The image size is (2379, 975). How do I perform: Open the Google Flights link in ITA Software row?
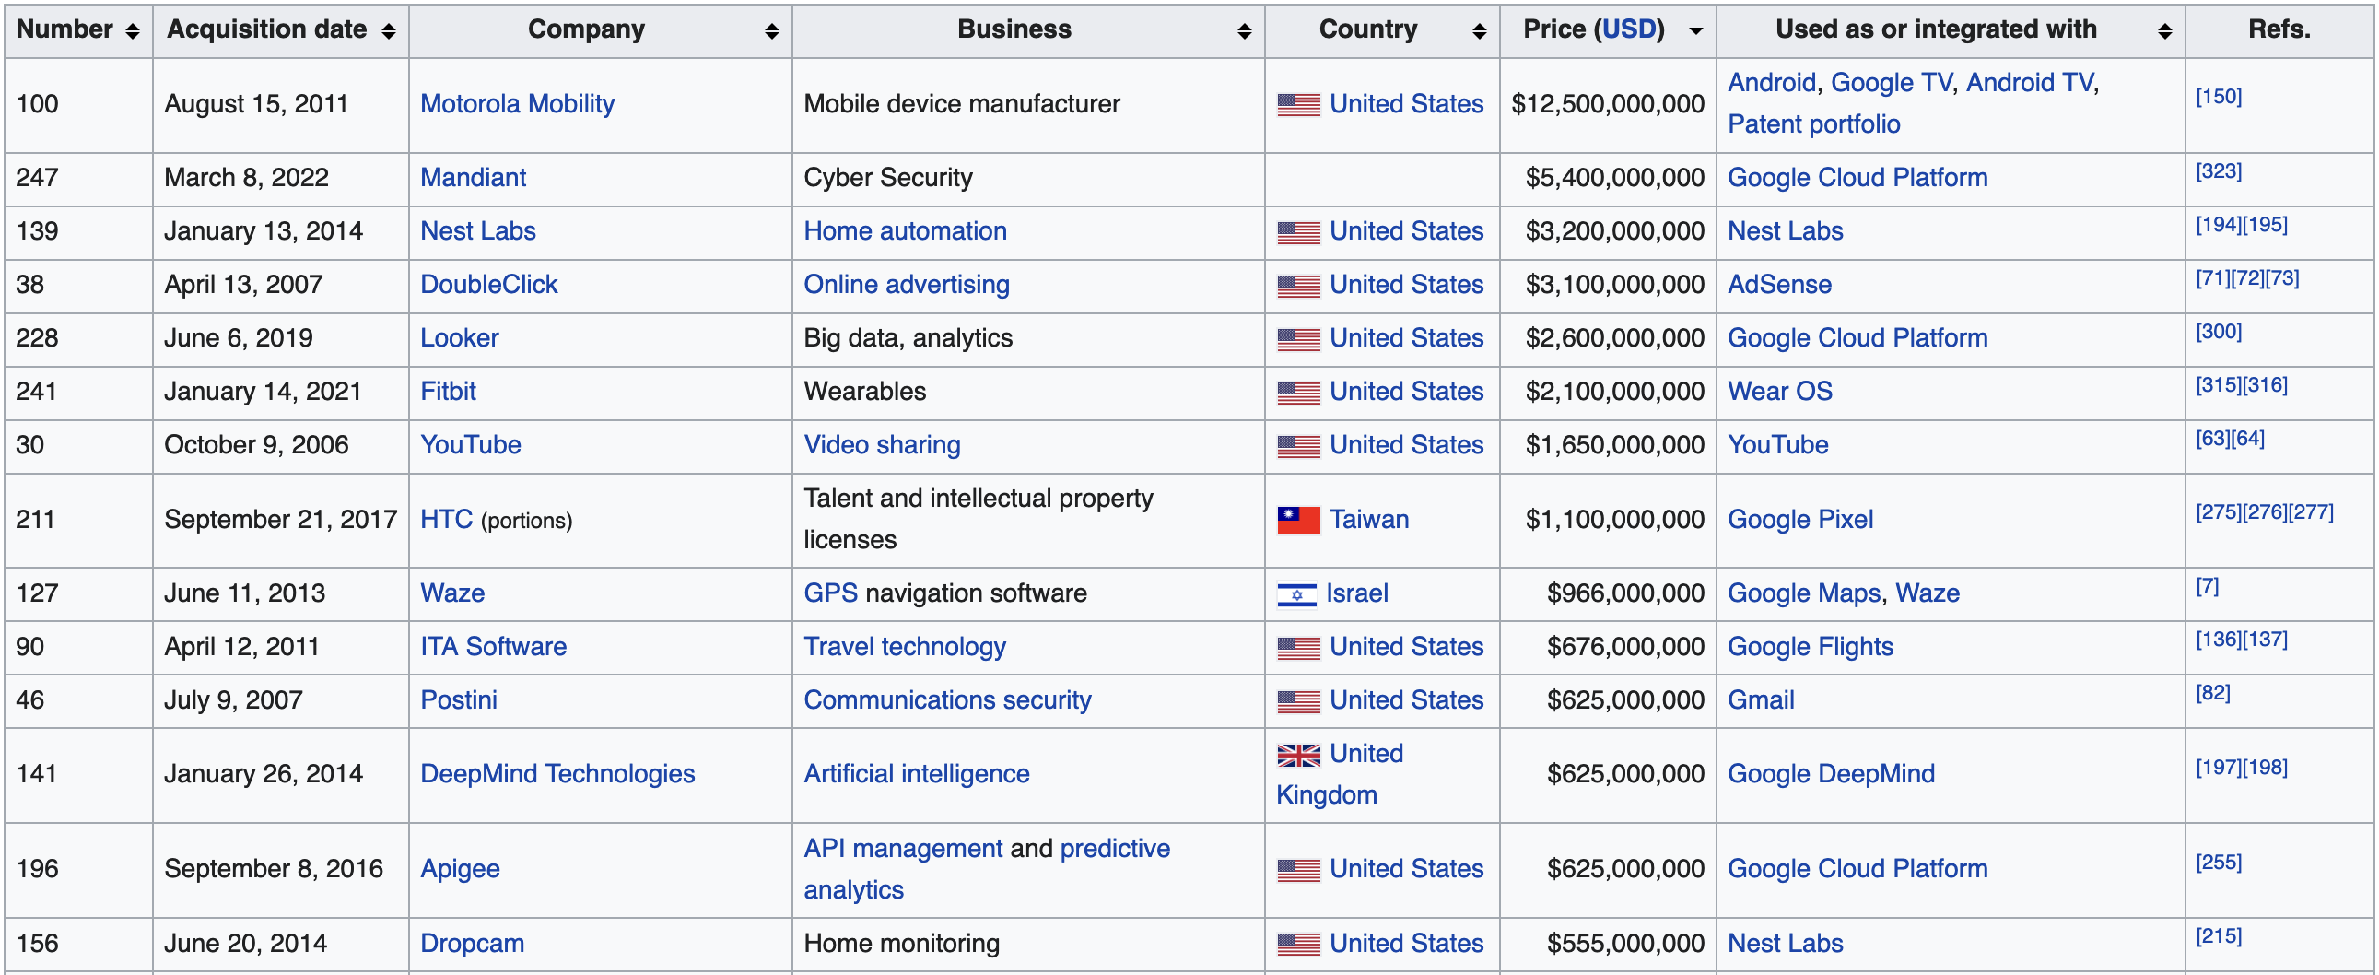pyautogui.click(x=1811, y=646)
